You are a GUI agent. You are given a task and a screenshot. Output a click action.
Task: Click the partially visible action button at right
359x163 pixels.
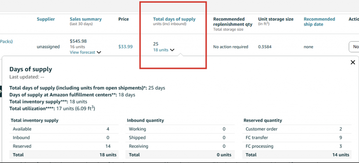[354, 47]
